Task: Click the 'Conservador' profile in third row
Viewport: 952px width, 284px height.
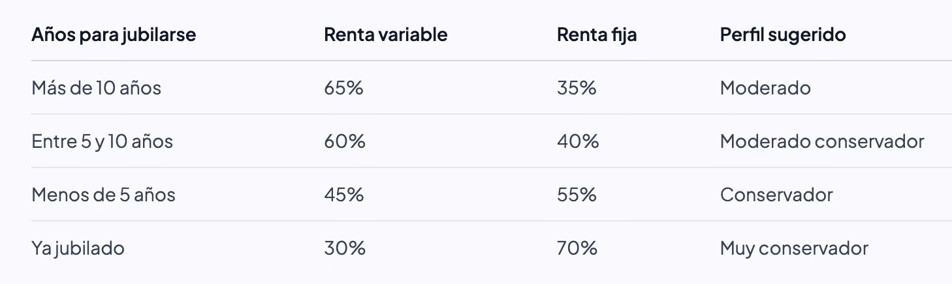Action: pyautogui.click(x=776, y=195)
